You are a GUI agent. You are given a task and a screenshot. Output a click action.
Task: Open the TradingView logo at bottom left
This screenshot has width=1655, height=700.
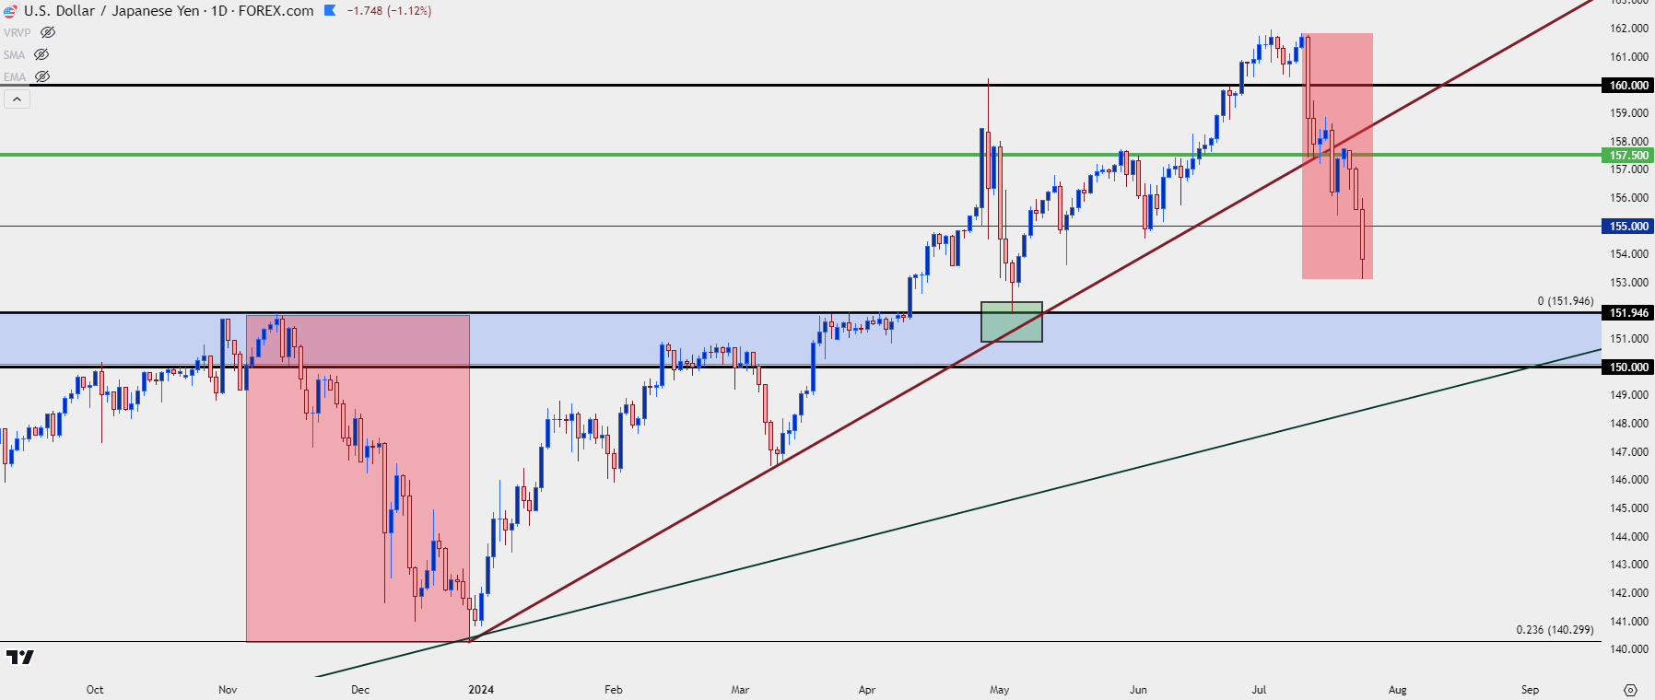(x=19, y=657)
